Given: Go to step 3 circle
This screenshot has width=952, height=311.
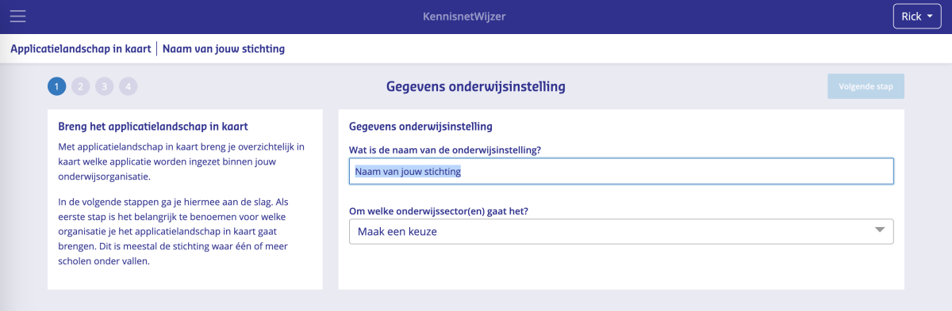Looking at the screenshot, I should coord(105,86).
